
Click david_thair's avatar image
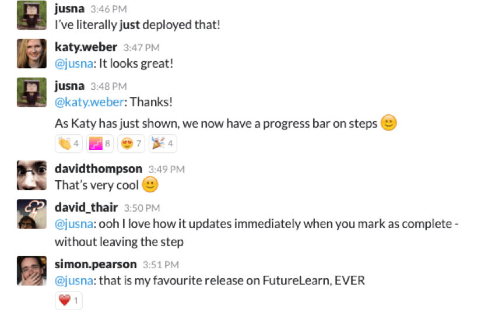click(31, 215)
